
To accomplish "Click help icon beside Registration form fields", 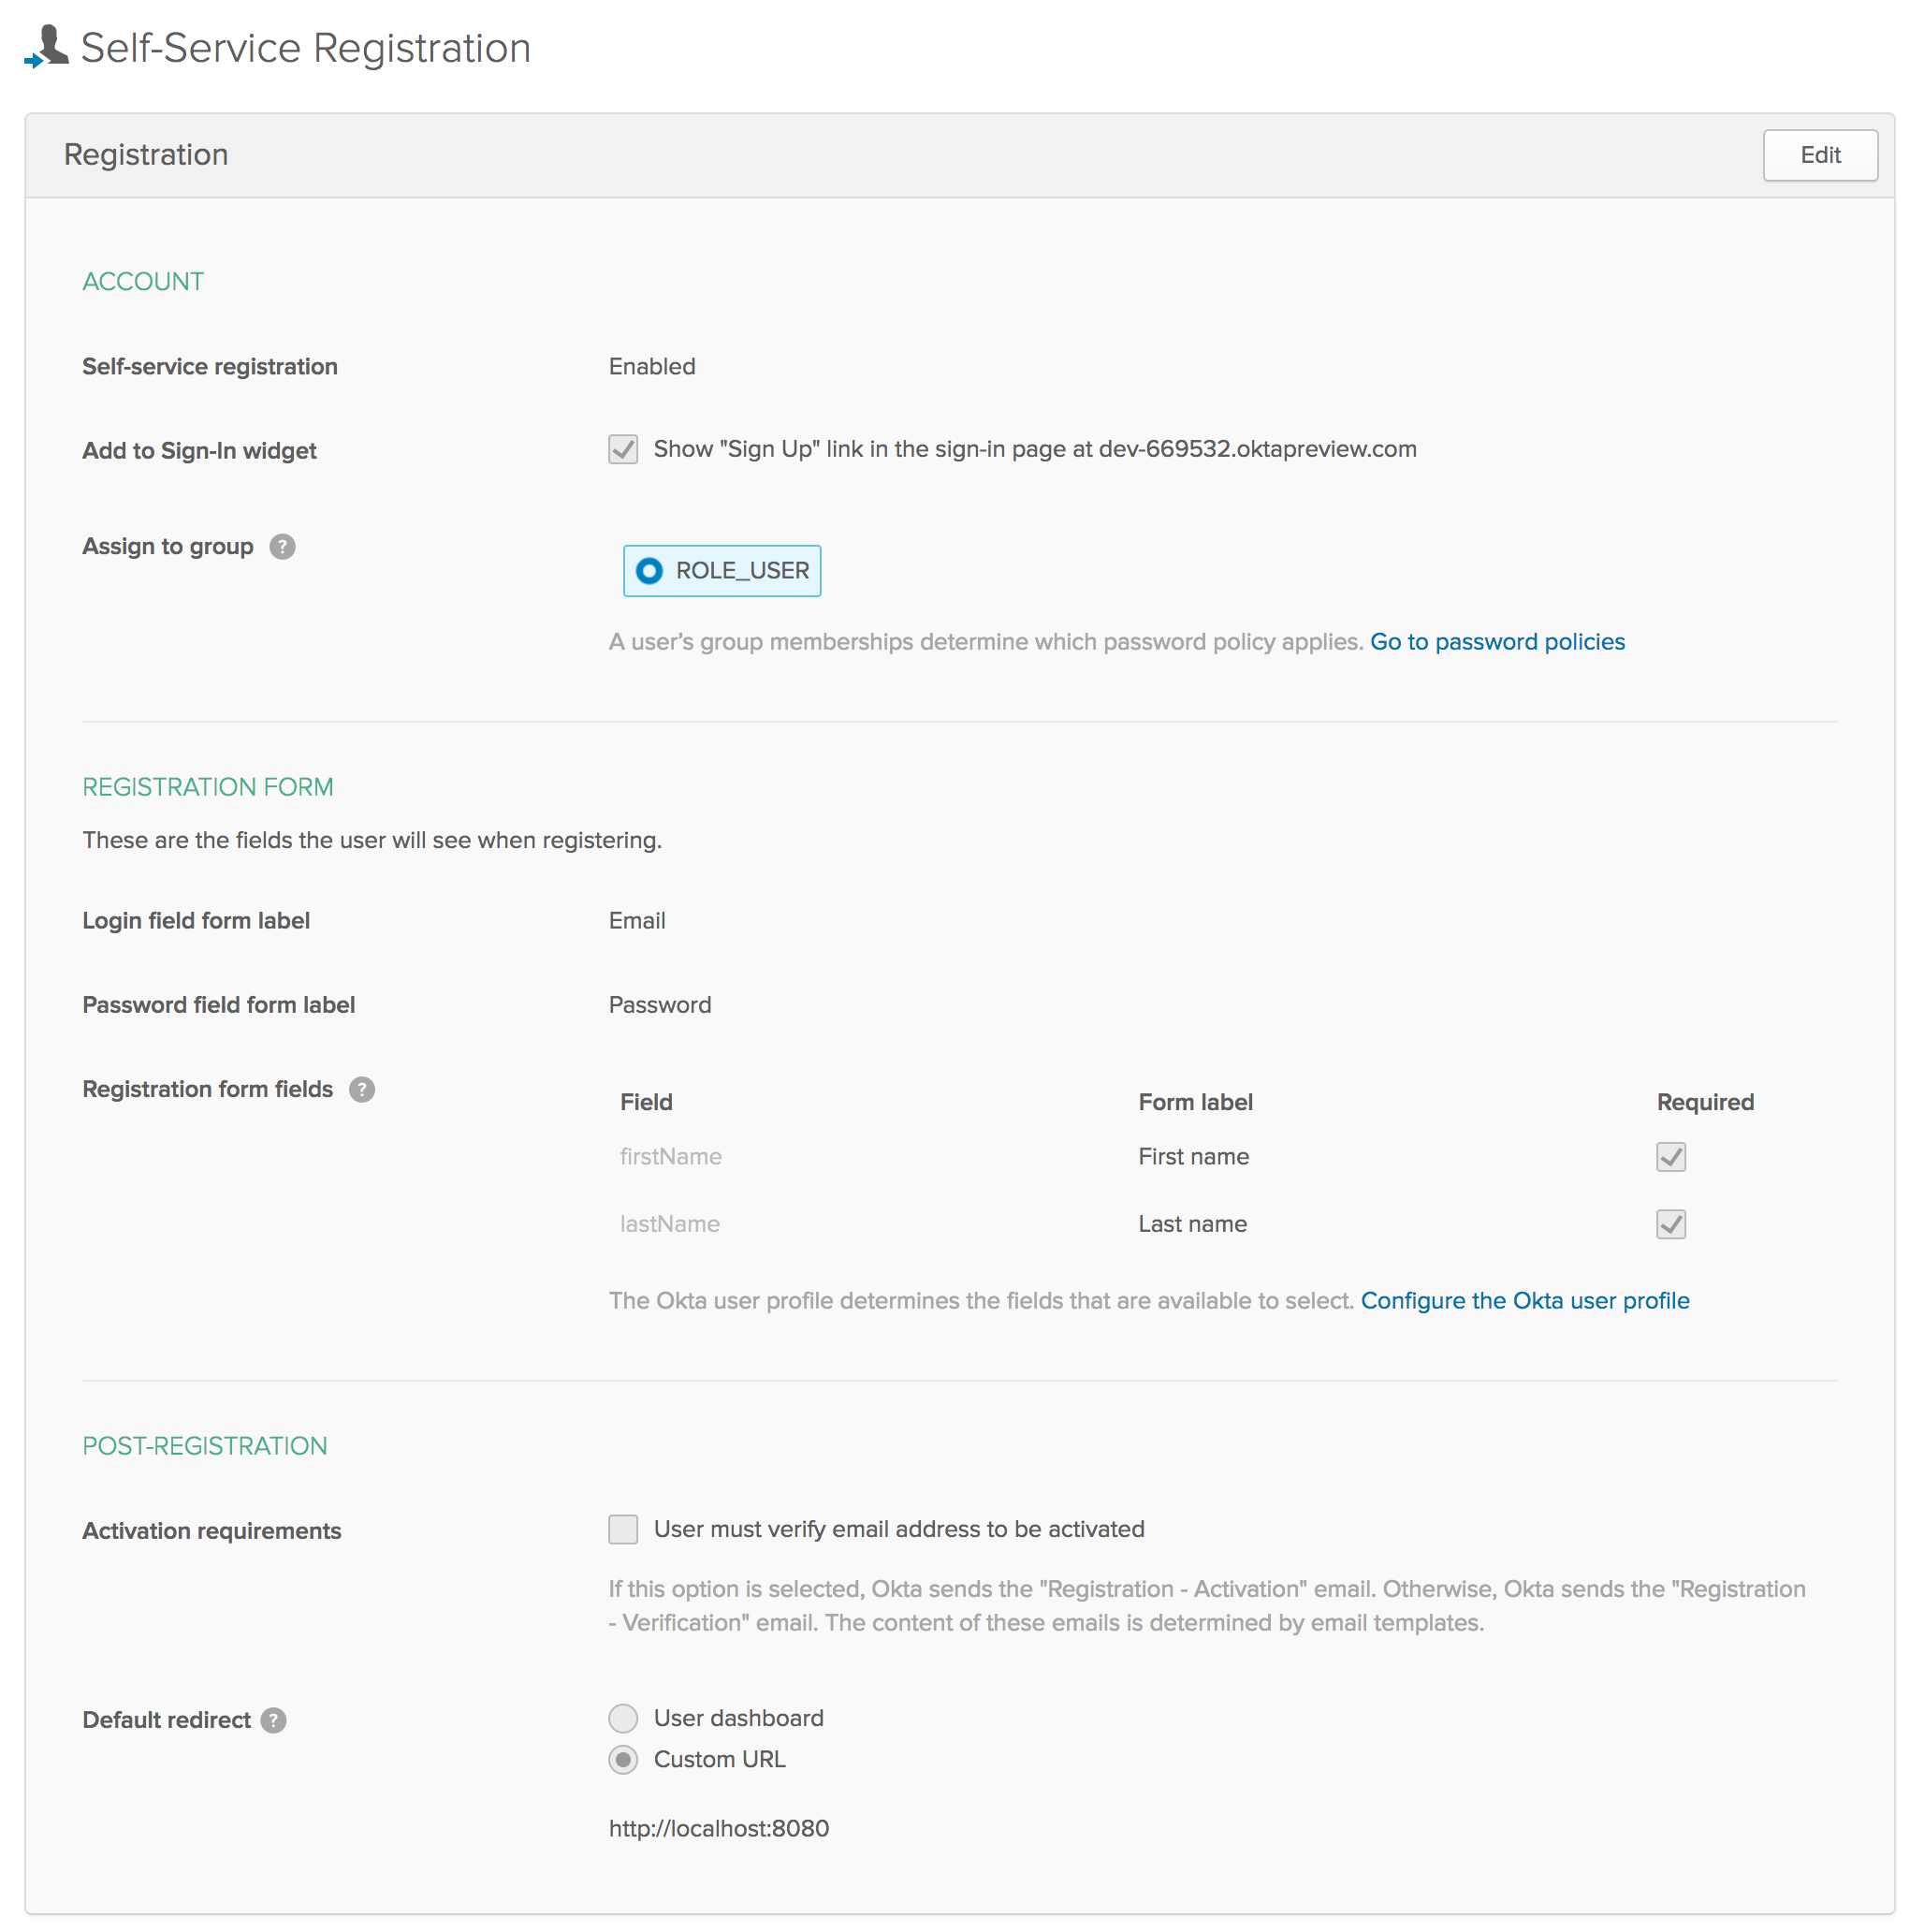I will click(x=362, y=1090).
